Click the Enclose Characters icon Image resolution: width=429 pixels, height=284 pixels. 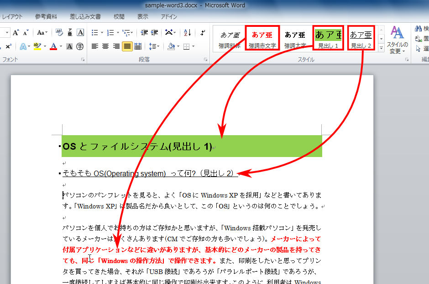point(80,46)
